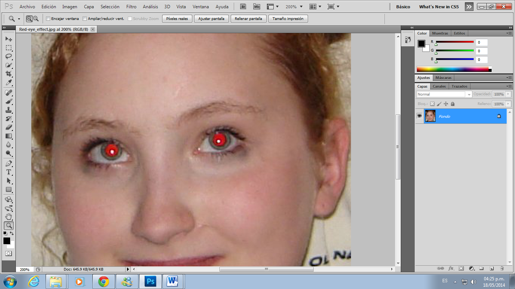Toggle Quick Mask mode
This screenshot has height=289, width=515.
pos(8,254)
